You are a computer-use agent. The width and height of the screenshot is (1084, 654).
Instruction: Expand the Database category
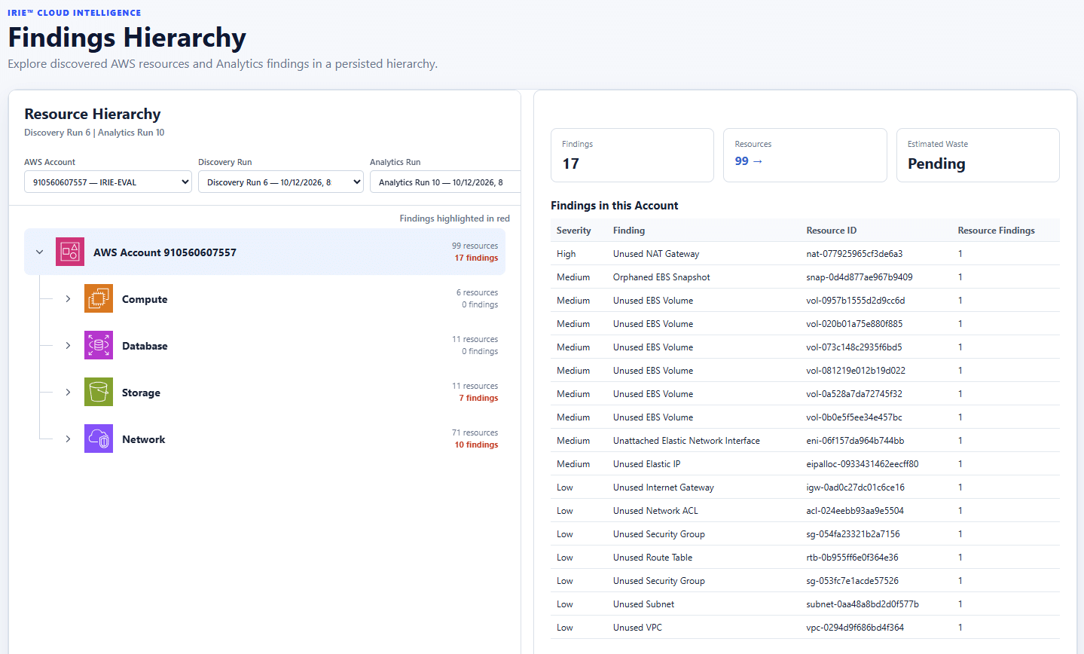click(x=68, y=345)
